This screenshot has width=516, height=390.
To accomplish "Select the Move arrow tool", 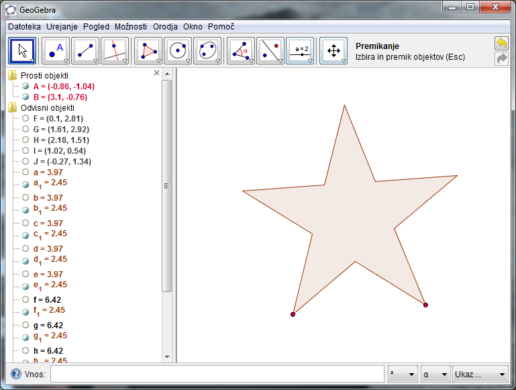I will tap(22, 51).
